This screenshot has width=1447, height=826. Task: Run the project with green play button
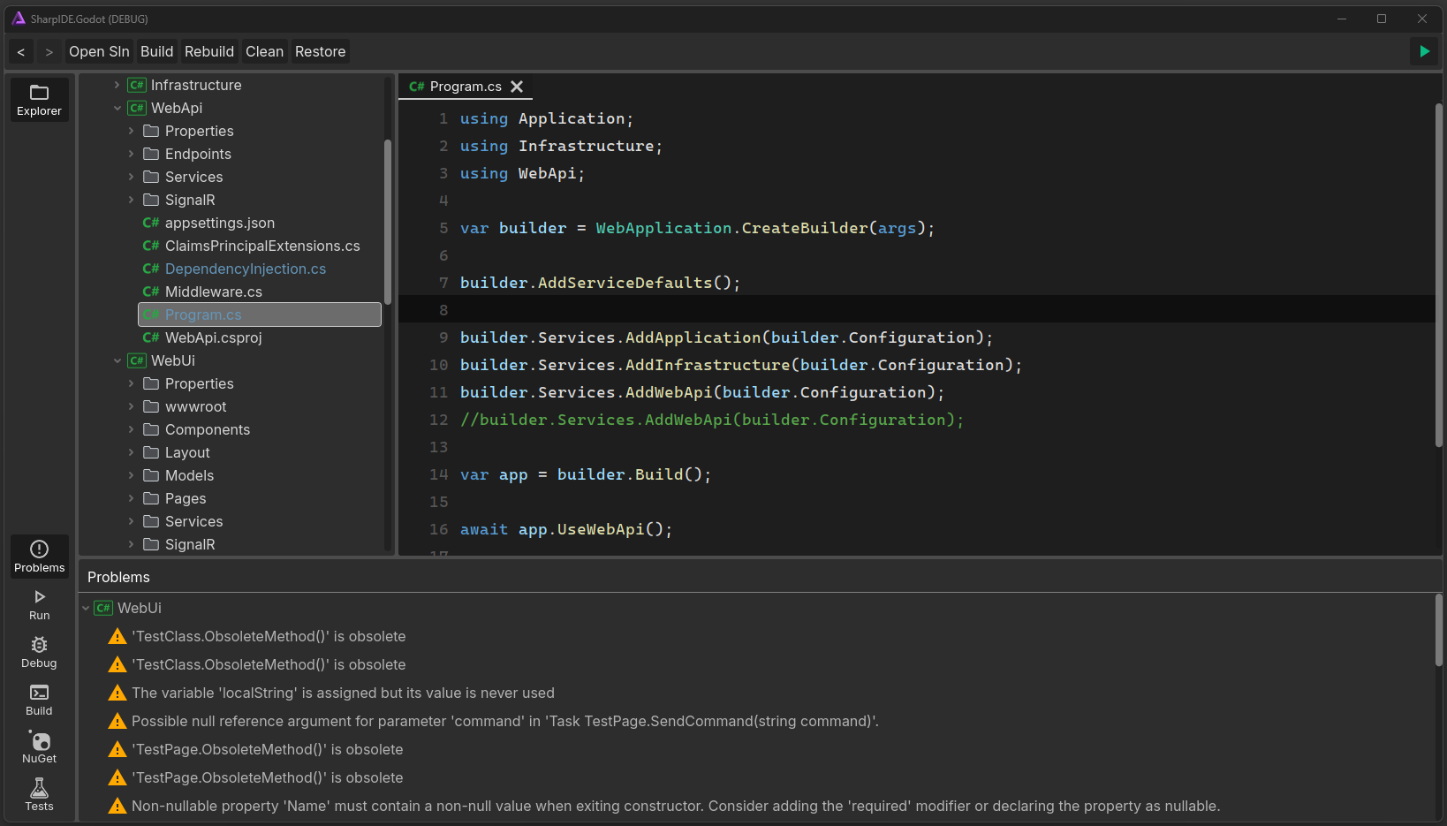[x=1424, y=51]
